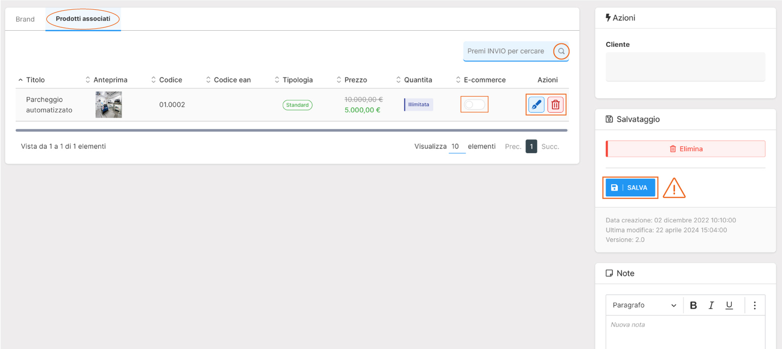The image size is (782, 349).
Task: Edit the Parcheggio automatizzato product
Action: coord(536,104)
